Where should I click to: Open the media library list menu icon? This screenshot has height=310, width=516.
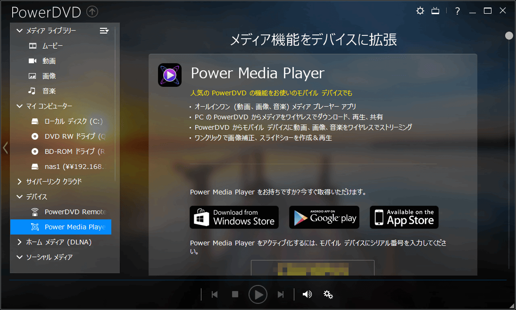tap(104, 31)
